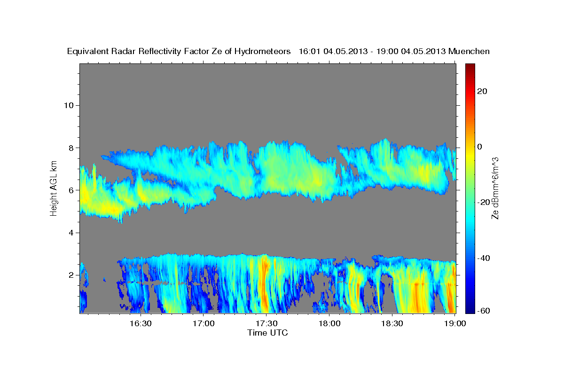Click the dark red top of the colorbar
The height and width of the screenshot is (376, 564).
click(470, 67)
